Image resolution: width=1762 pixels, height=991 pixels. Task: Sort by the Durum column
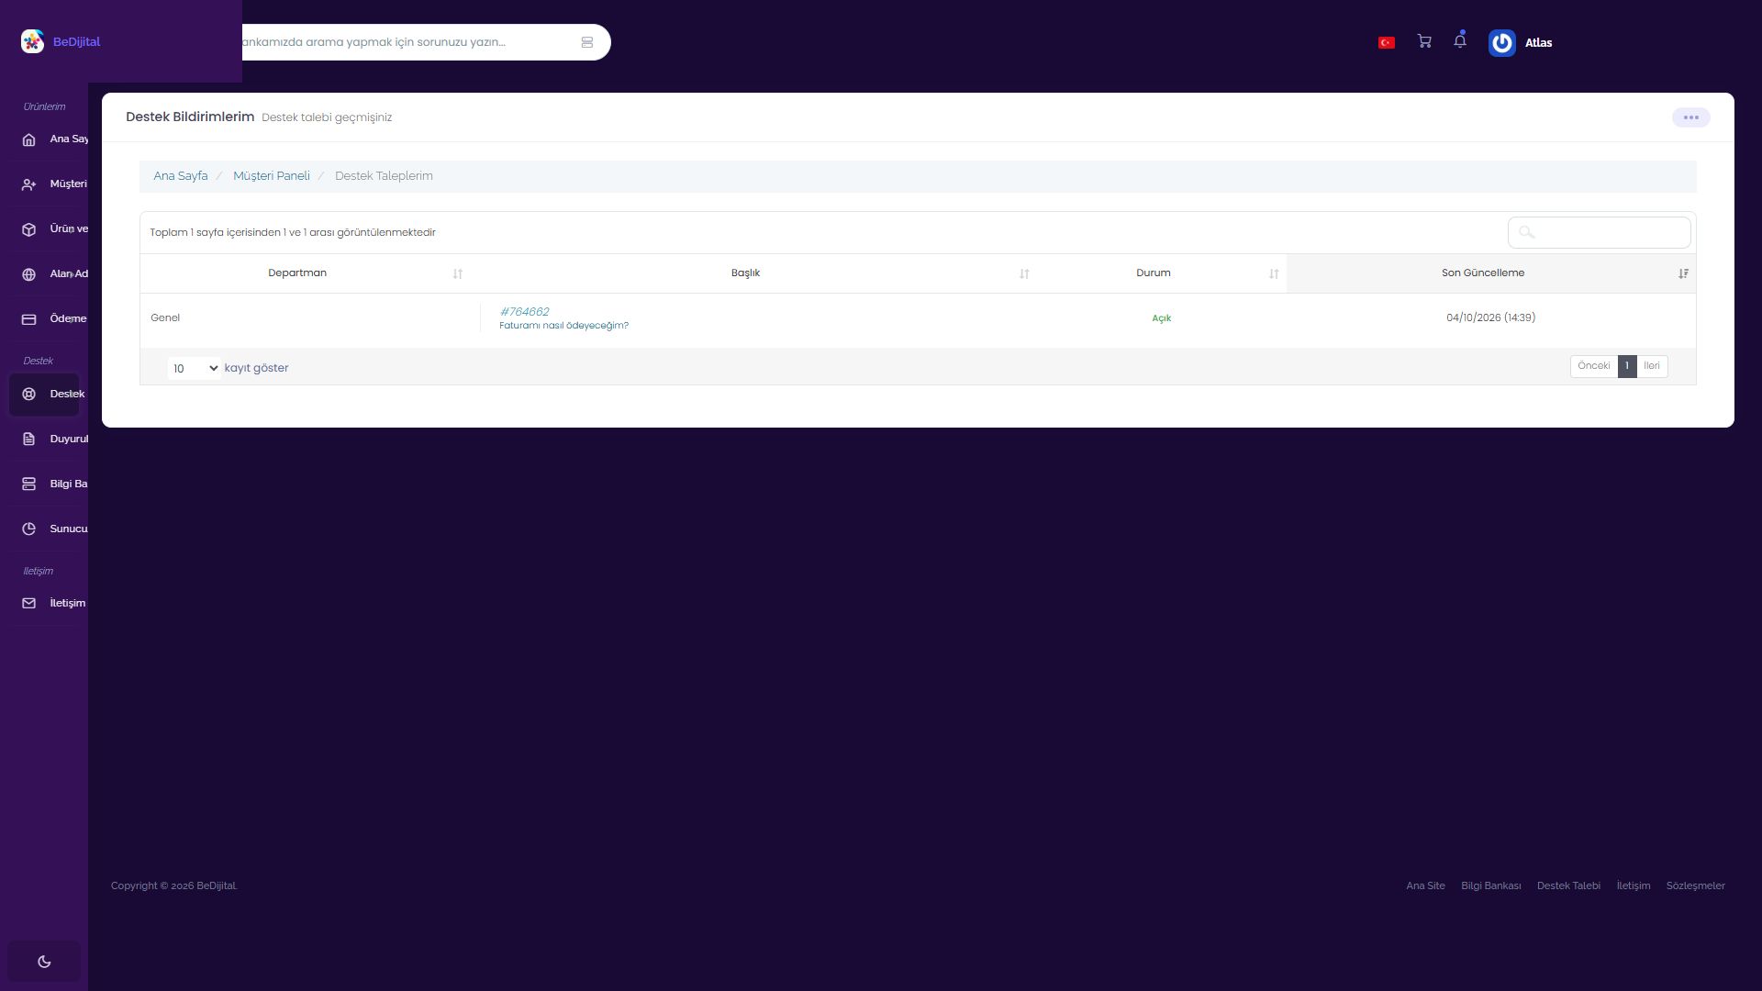(1161, 273)
